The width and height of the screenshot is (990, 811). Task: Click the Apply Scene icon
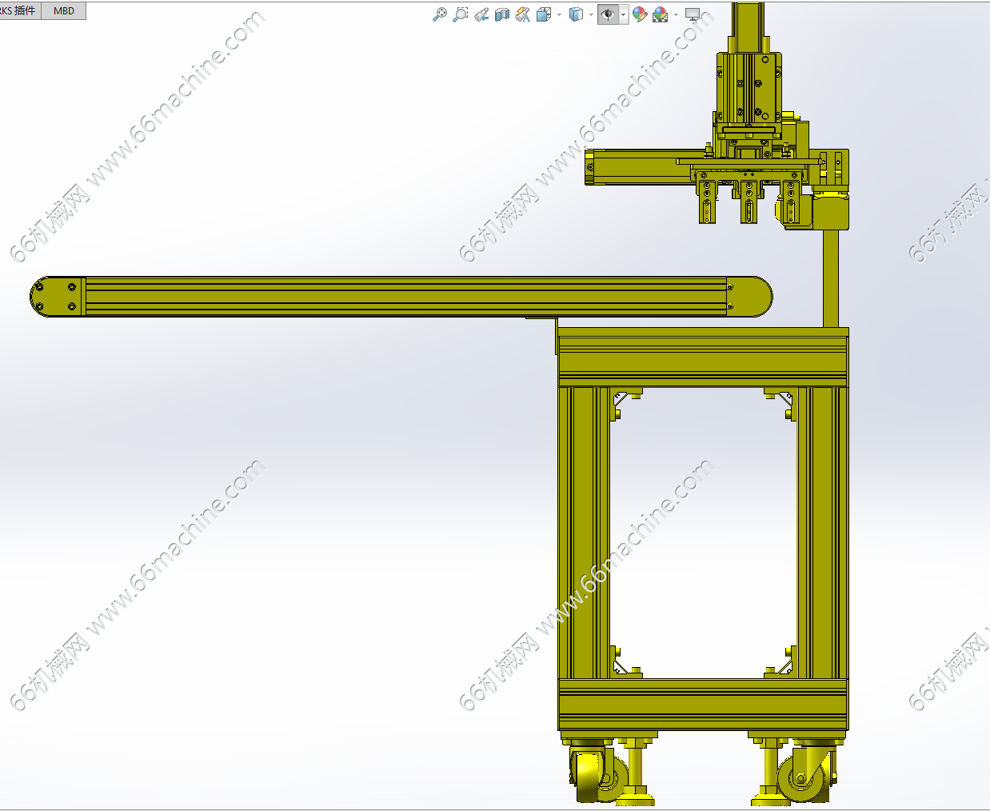660,14
